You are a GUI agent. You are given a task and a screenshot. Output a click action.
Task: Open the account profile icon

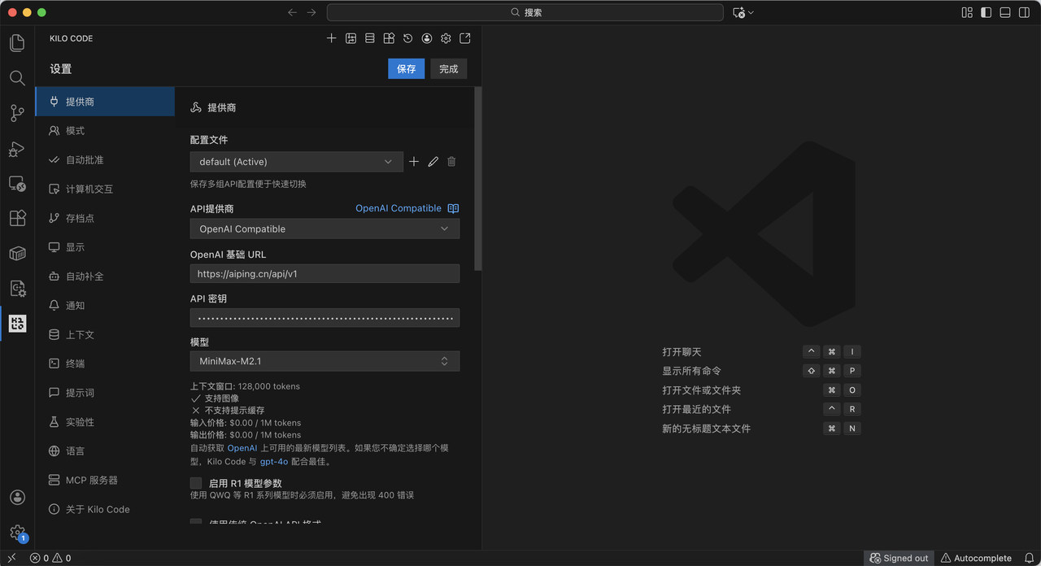426,37
